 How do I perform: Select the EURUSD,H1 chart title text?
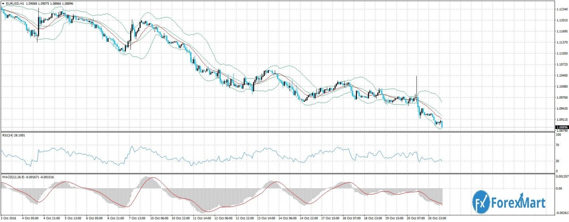coord(14,3)
